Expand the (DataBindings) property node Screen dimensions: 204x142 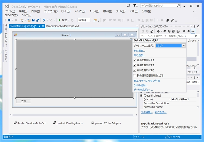click(141, 96)
